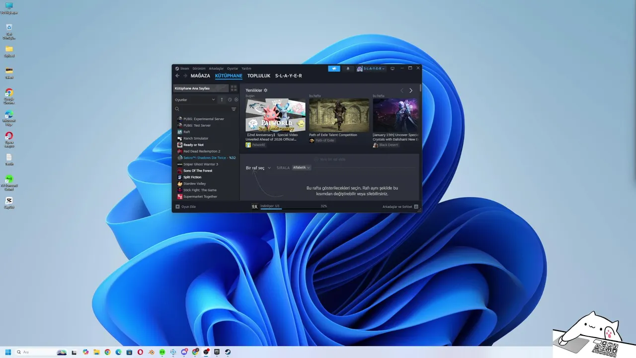The image size is (636, 358).
Task: Open the Windows Start button
Action: (x=8, y=352)
